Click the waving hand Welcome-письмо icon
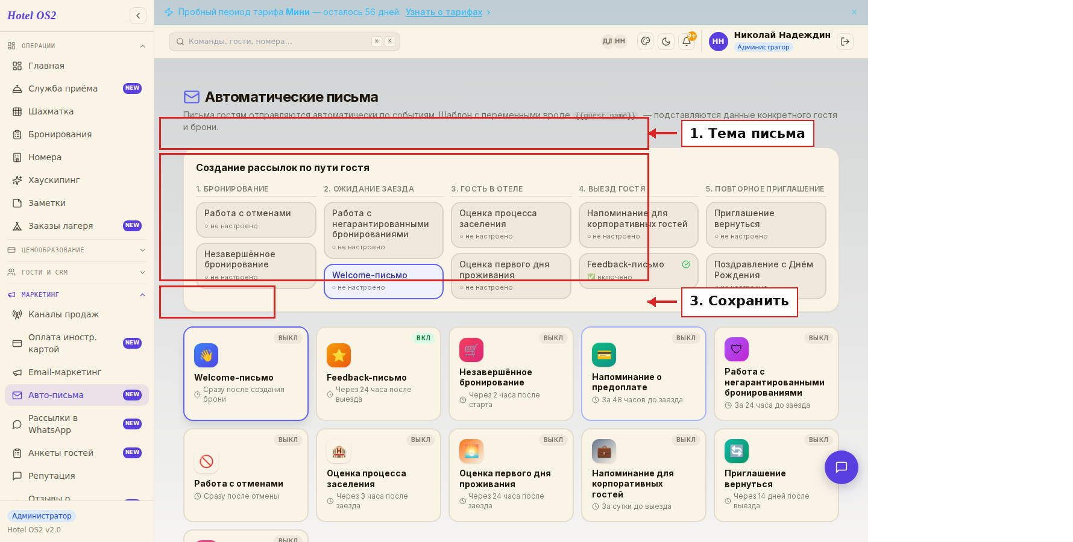The height and width of the screenshot is (542, 1073). [206, 355]
